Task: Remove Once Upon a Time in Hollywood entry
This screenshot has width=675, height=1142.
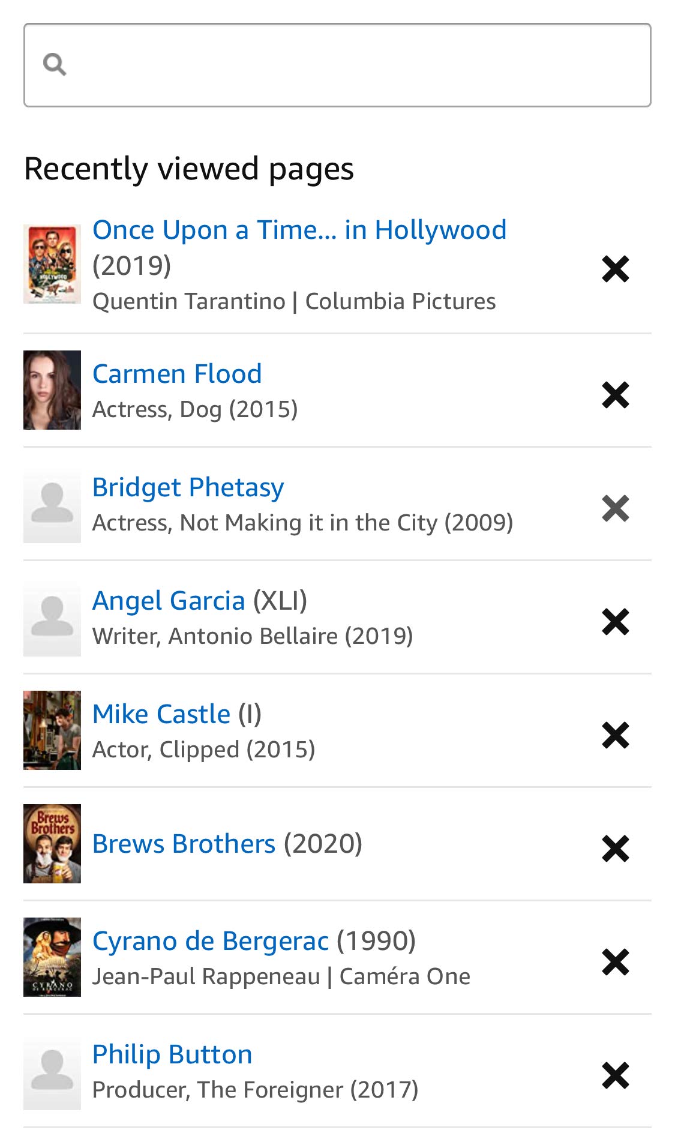Action: (615, 269)
